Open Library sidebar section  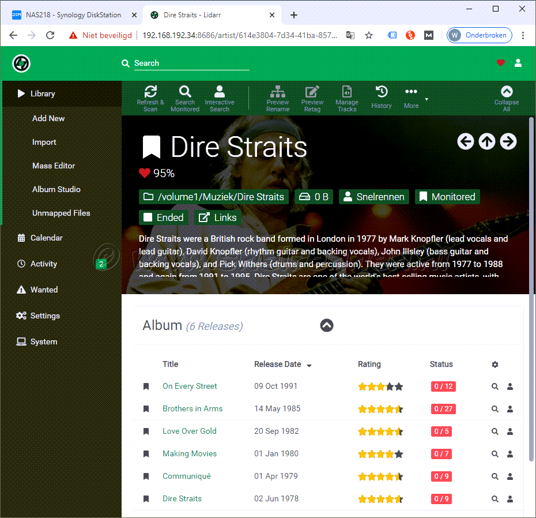coord(62,94)
